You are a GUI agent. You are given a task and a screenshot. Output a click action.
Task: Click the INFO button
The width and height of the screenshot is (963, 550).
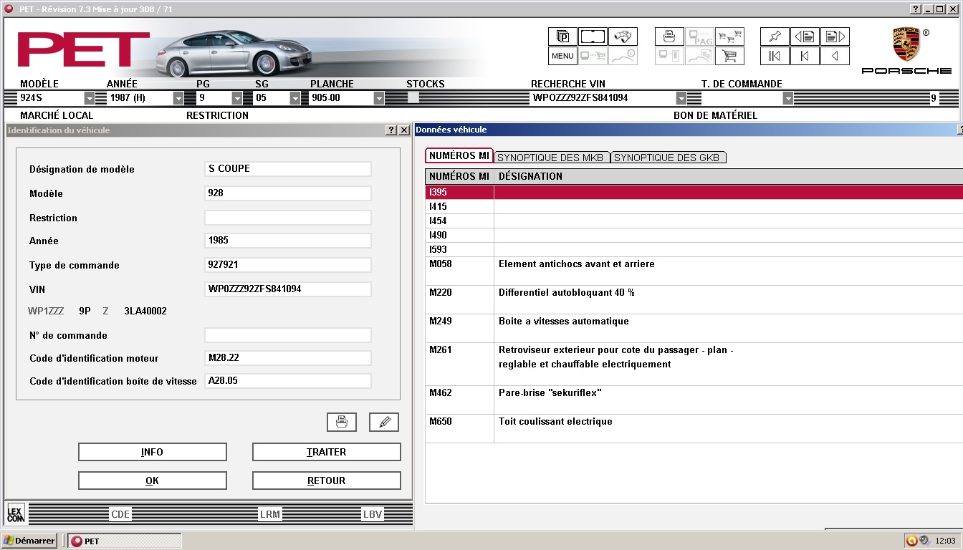click(x=153, y=452)
